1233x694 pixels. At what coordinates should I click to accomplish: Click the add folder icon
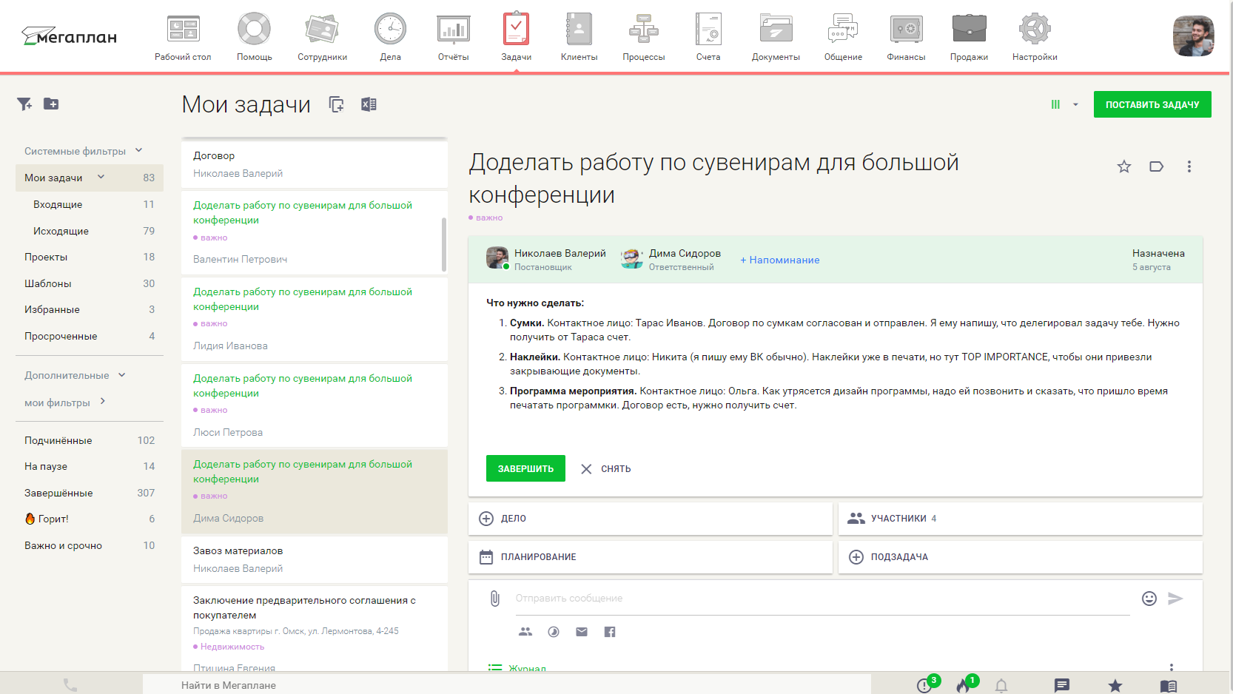[51, 104]
